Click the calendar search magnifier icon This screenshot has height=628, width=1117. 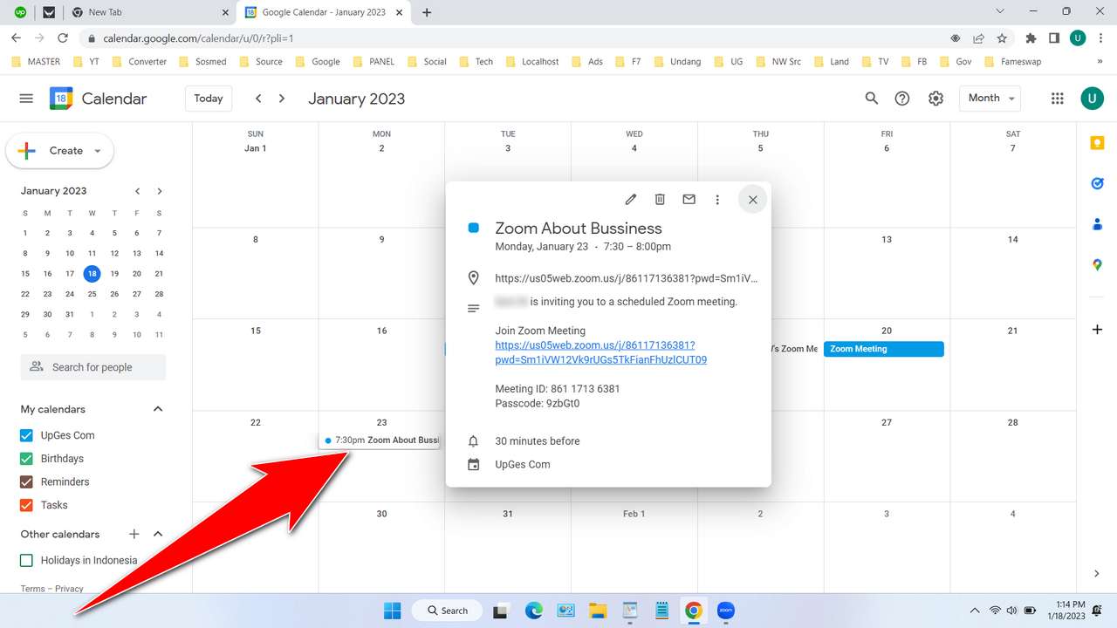point(871,99)
